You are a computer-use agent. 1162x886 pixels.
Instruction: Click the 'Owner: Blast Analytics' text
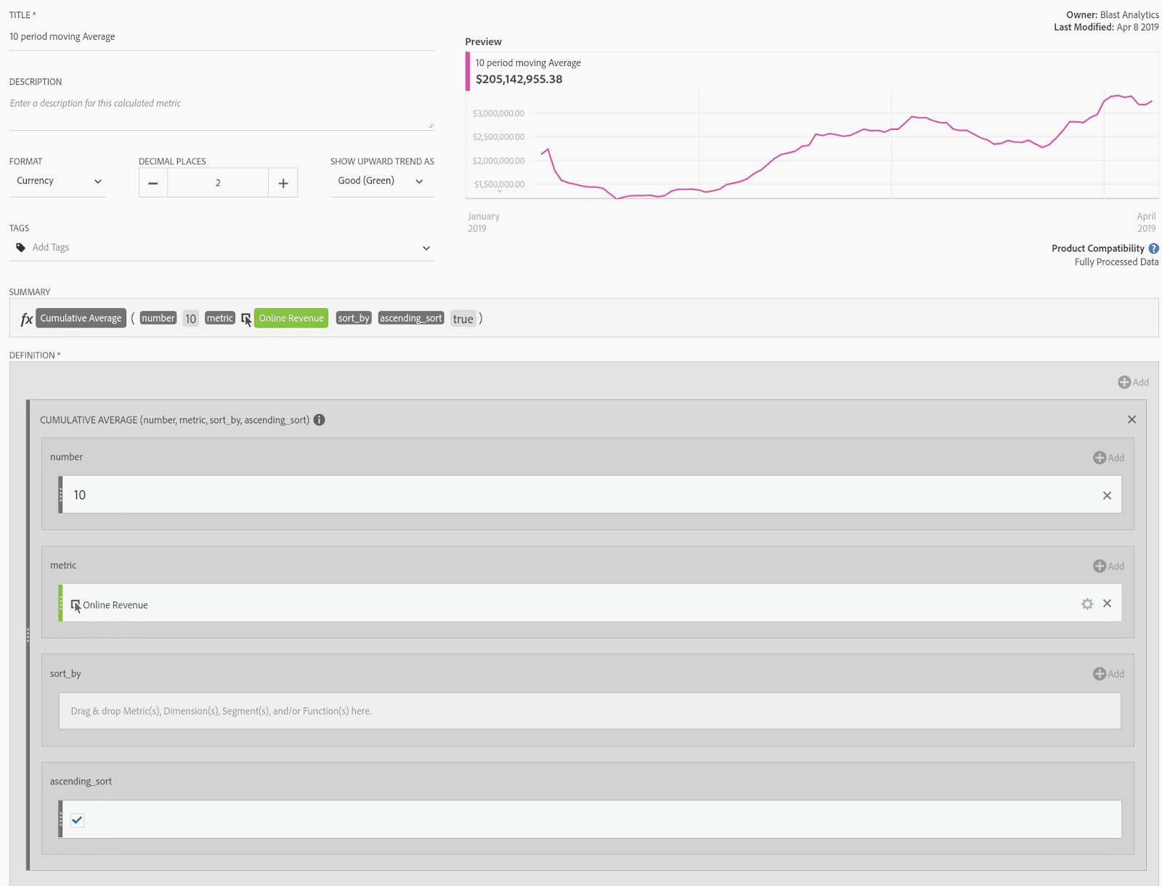click(x=1113, y=15)
